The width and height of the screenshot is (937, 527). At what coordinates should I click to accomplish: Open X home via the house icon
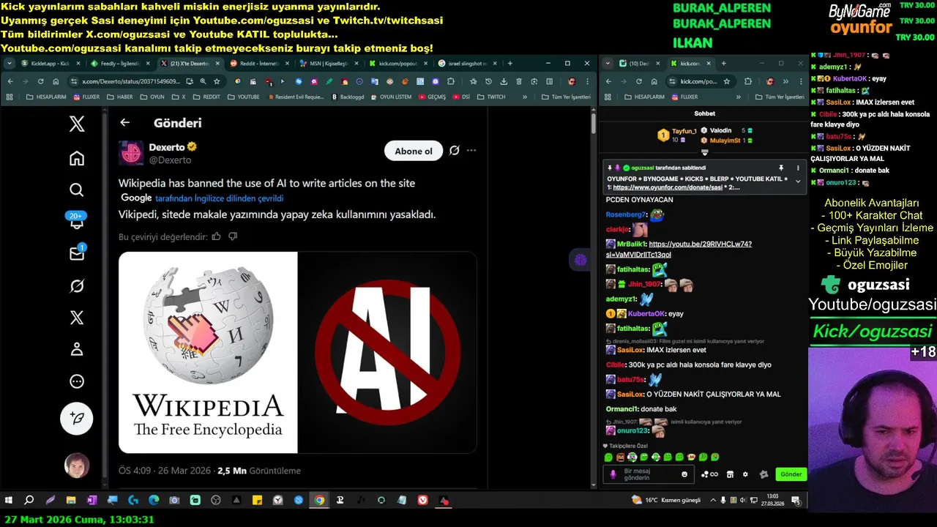point(77,158)
